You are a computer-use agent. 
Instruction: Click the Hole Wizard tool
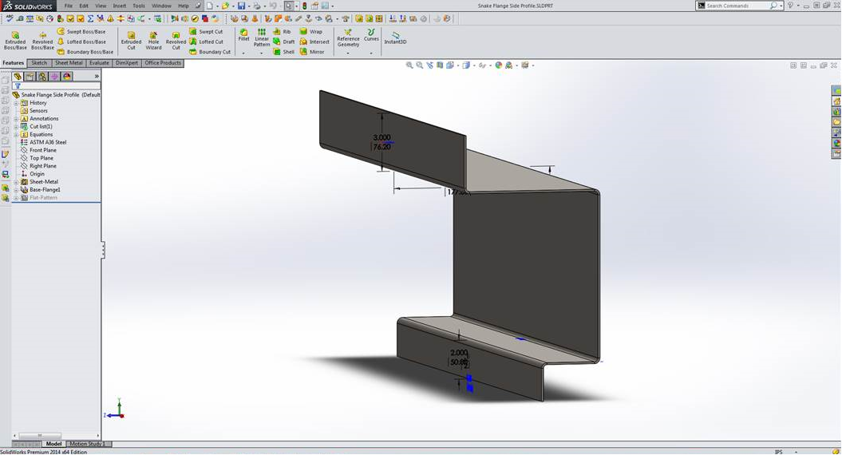[x=153, y=40]
